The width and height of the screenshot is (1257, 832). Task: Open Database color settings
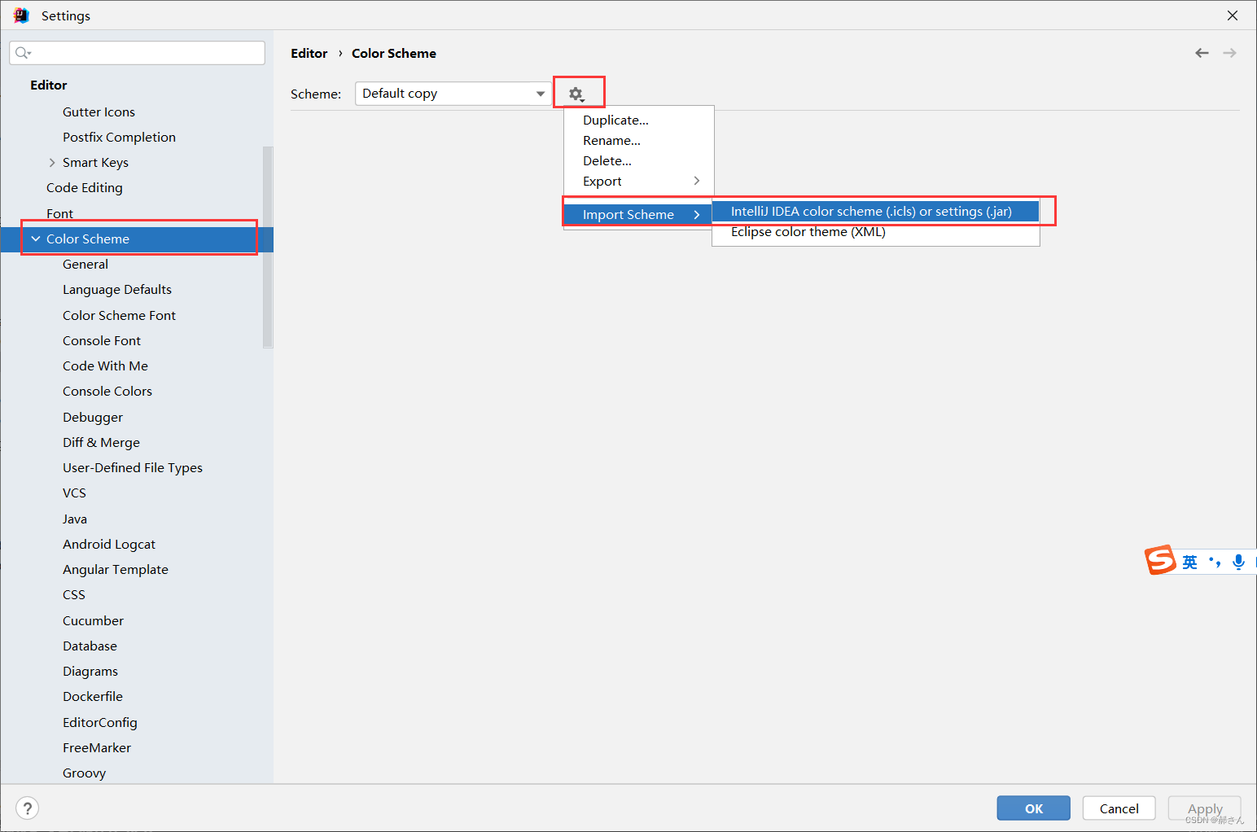tap(90, 646)
